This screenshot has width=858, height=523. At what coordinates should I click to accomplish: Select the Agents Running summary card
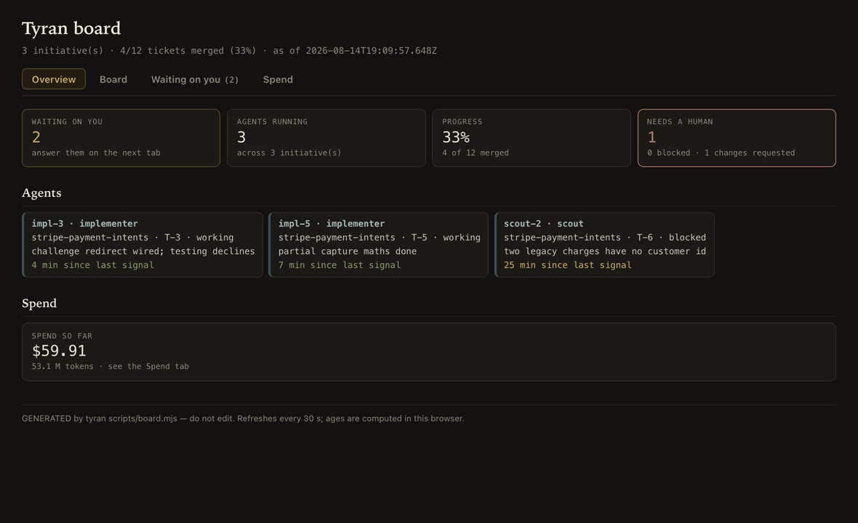pos(326,138)
